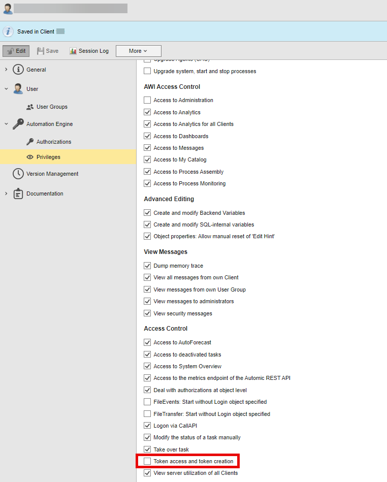Select the Privileges sidebar item
The image size is (387, 482).
pyautogui.click(x=48, y=157)
